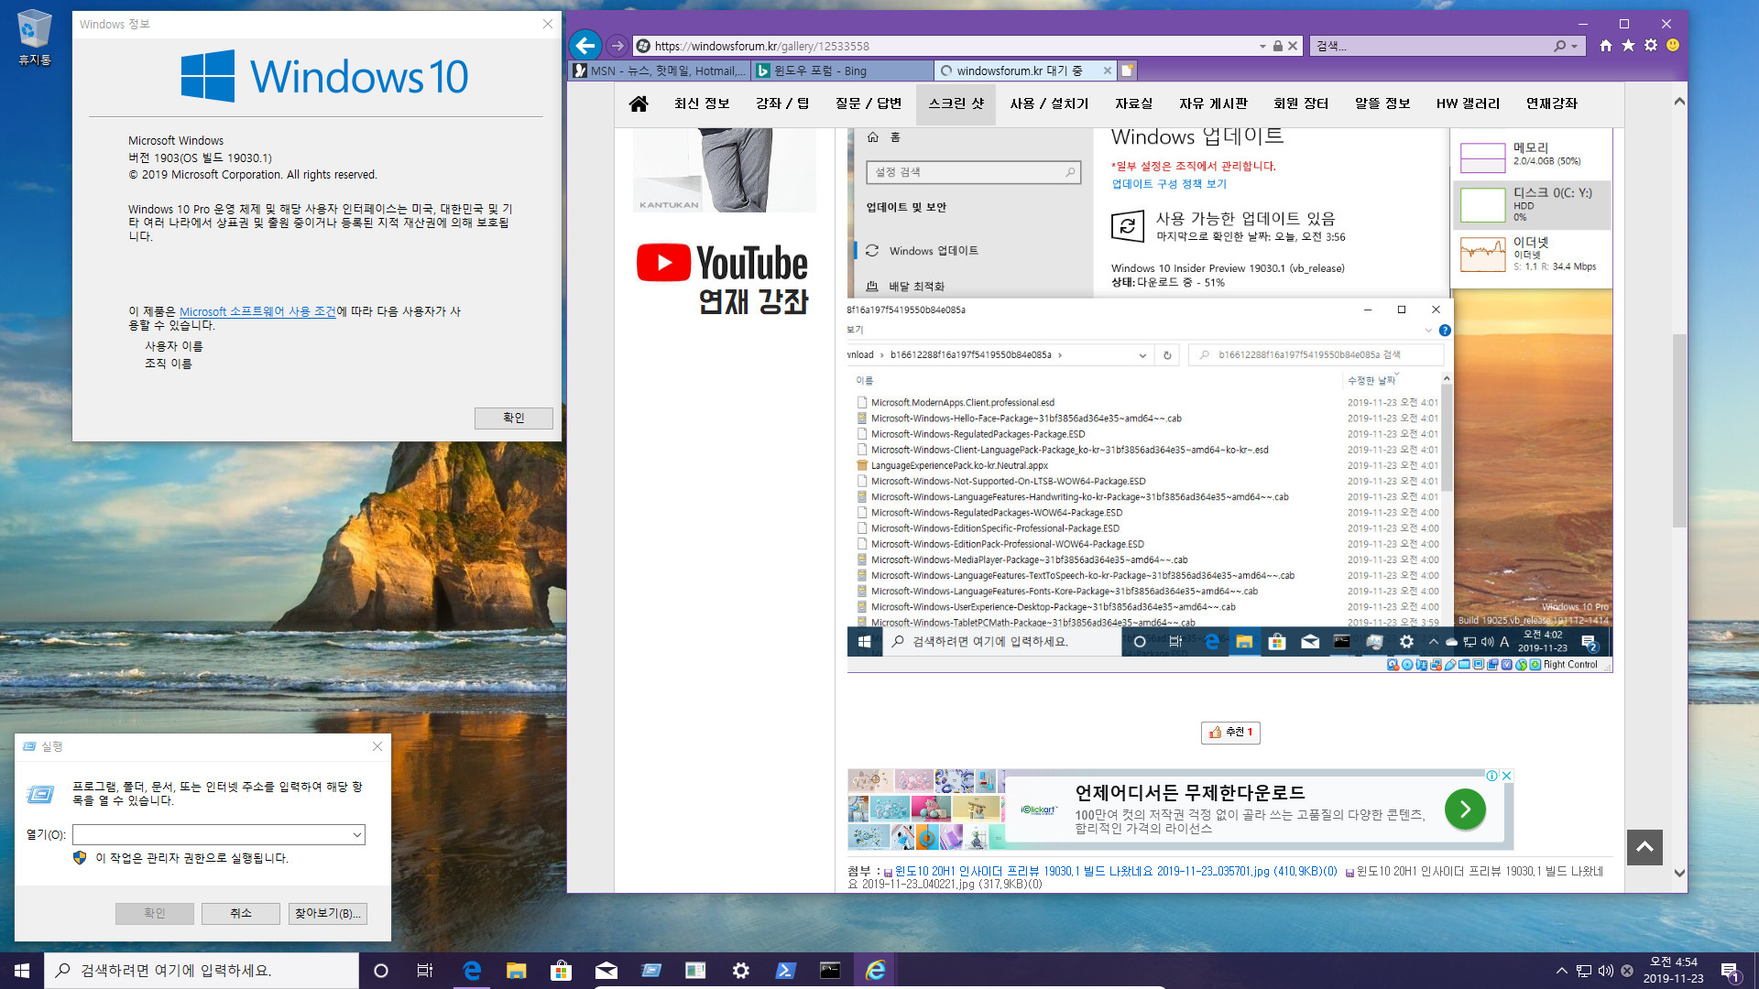The height and width of the screenshot is (989, 1759).
Task: Open the Action Center notification icon
Action: (1730, 971)
